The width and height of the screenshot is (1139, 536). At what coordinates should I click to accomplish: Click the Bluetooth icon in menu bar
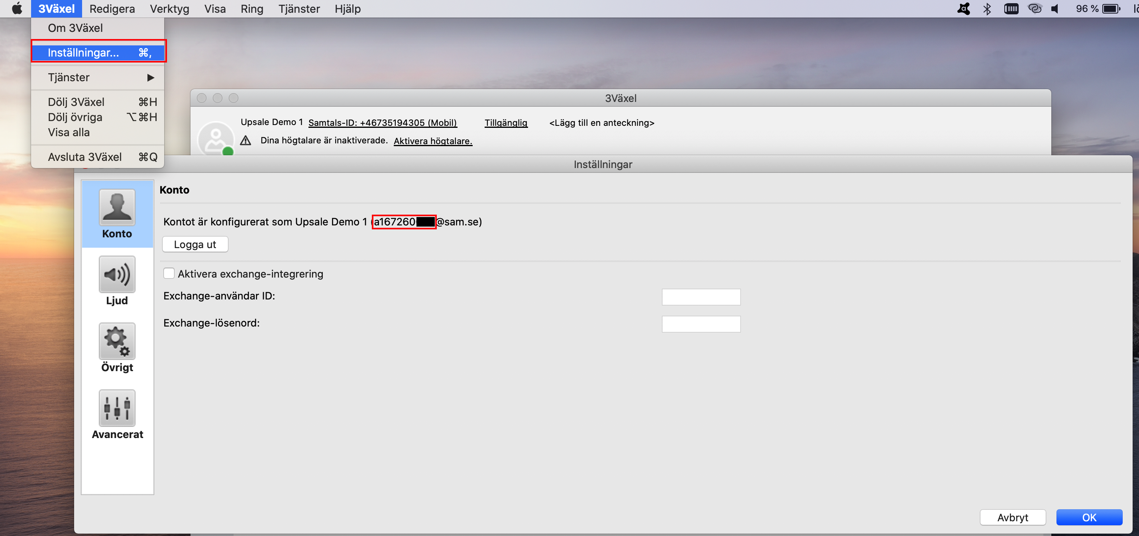point(987,8)
